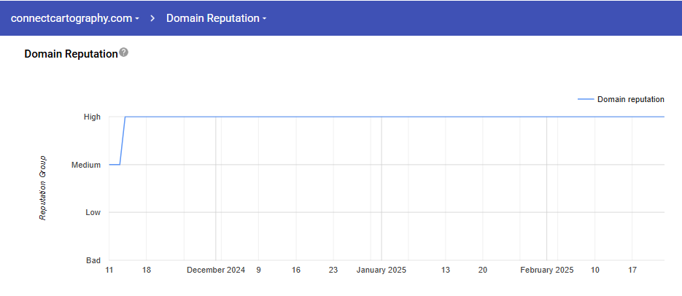Select the 'Bad' y-axis label
The image size is (682, 296).
93,260
